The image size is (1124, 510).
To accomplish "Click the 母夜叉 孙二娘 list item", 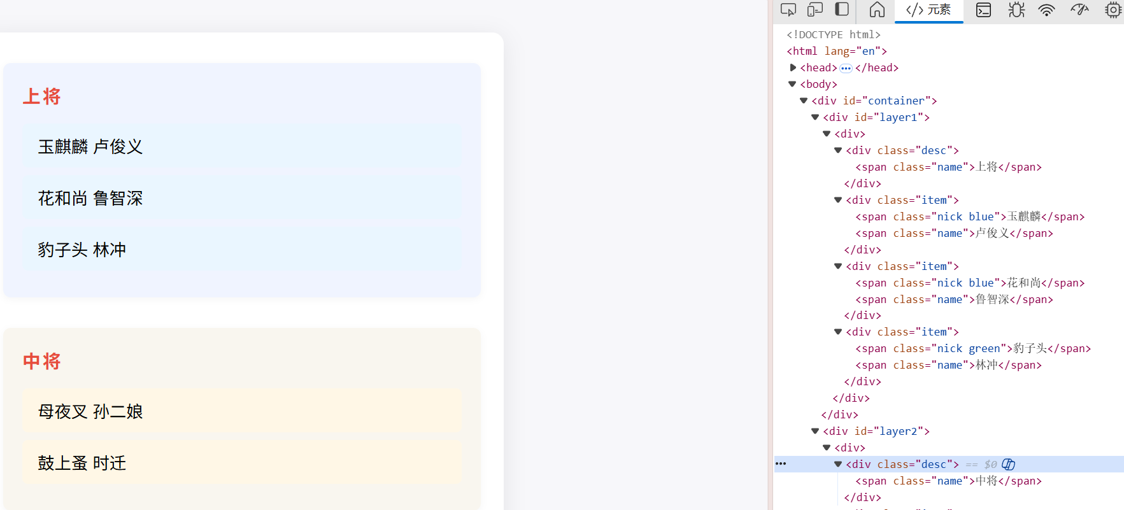I will (242, 411).
